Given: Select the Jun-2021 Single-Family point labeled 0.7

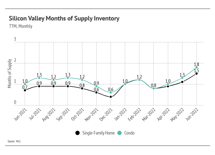Looking at the screenshot, I should pos(25,90).
